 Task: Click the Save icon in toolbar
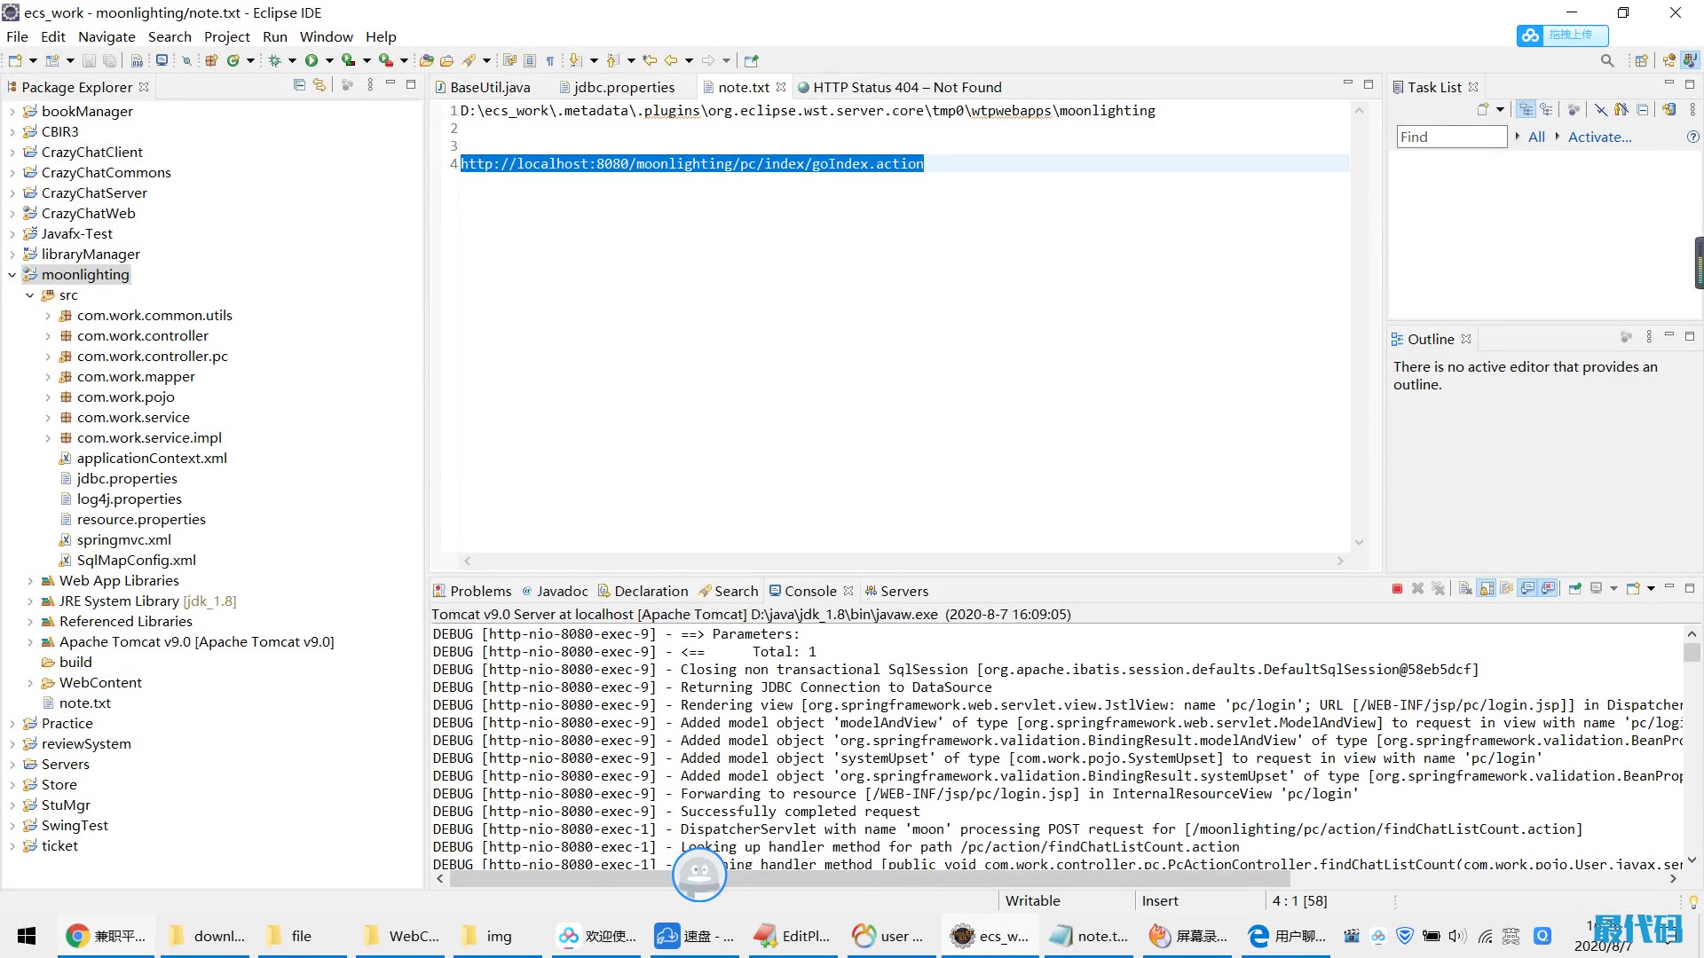click(89, 60)
